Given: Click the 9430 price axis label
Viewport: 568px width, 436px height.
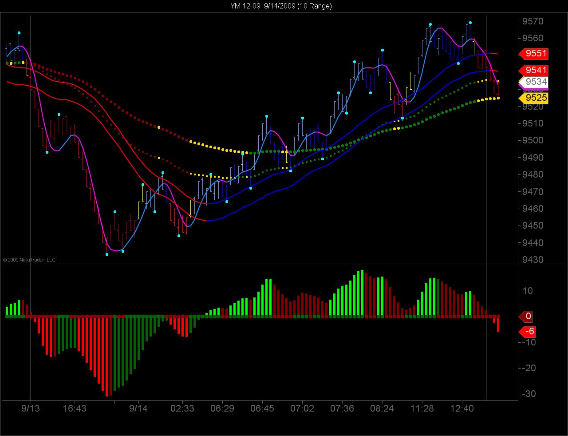Looking at the screenshot, I should tap(533, 259).
